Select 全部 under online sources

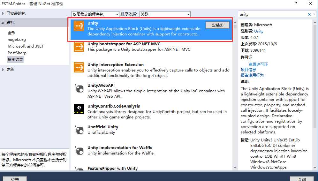tap(11, 33)
